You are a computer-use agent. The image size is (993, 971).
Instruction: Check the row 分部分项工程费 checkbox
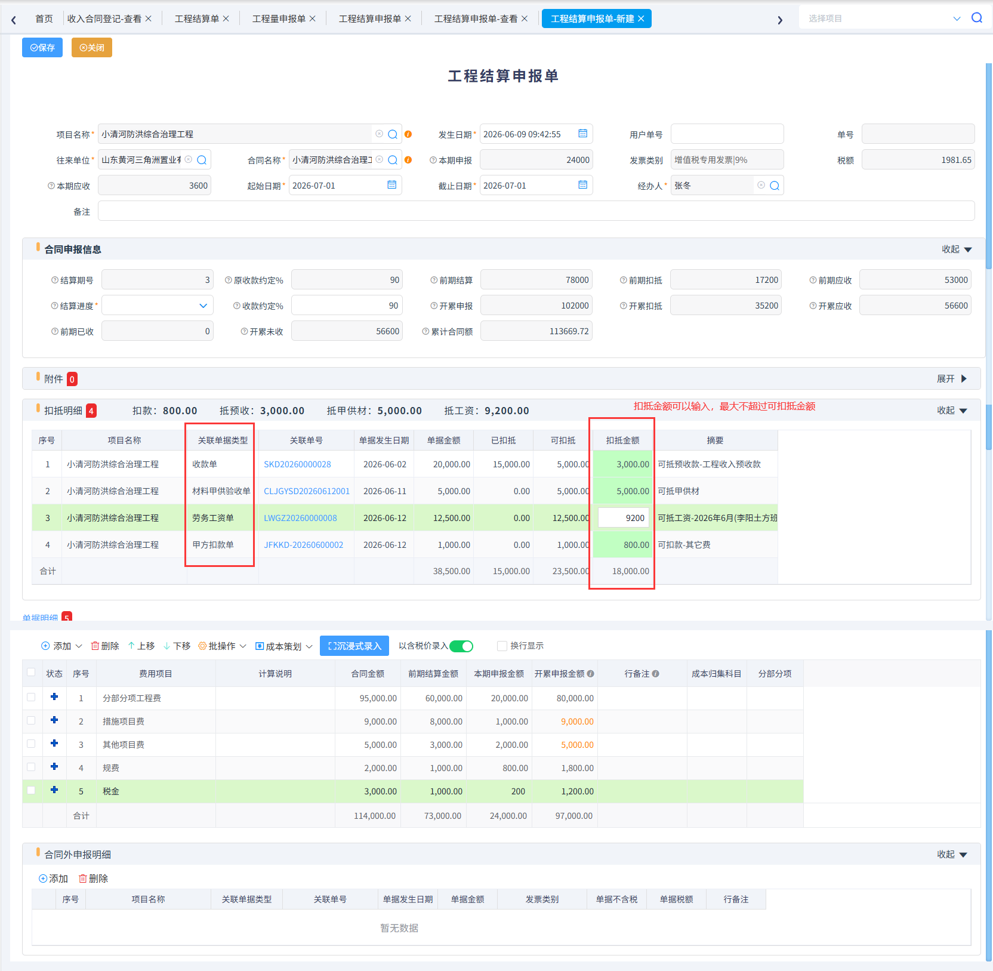point(31,696)
